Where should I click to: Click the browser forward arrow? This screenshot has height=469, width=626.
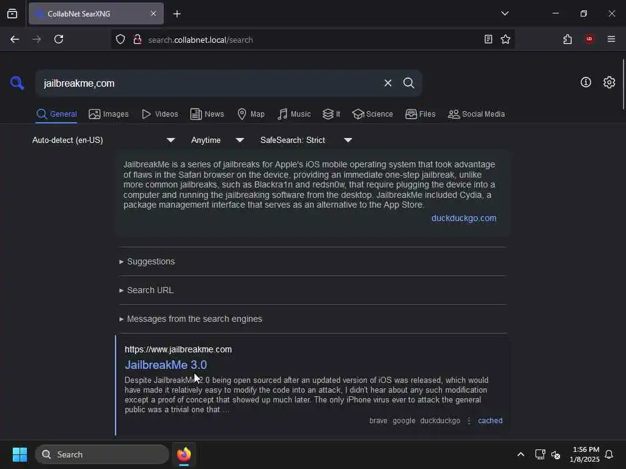click(37, 39)
